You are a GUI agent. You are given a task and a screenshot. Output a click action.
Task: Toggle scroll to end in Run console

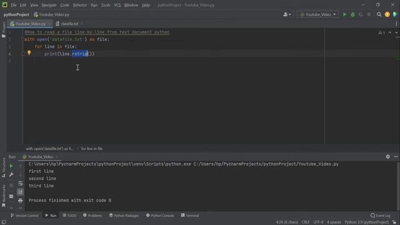coord(21,192)
